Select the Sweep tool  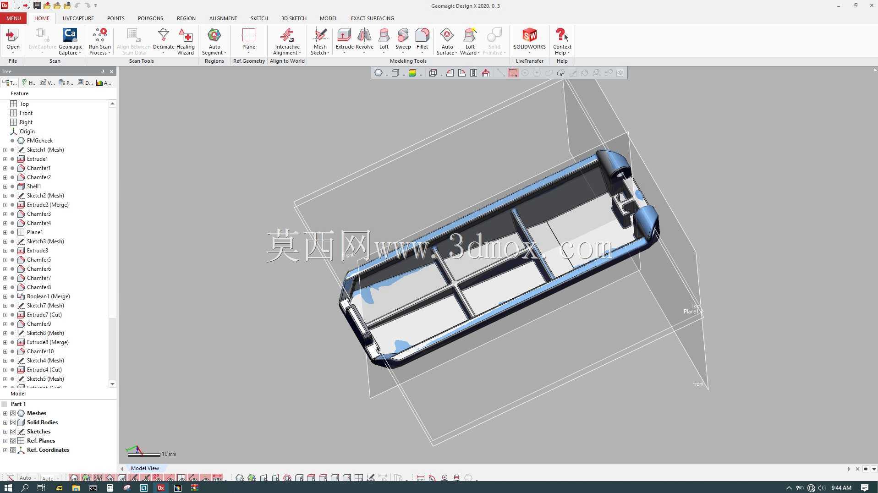[403, 41]
